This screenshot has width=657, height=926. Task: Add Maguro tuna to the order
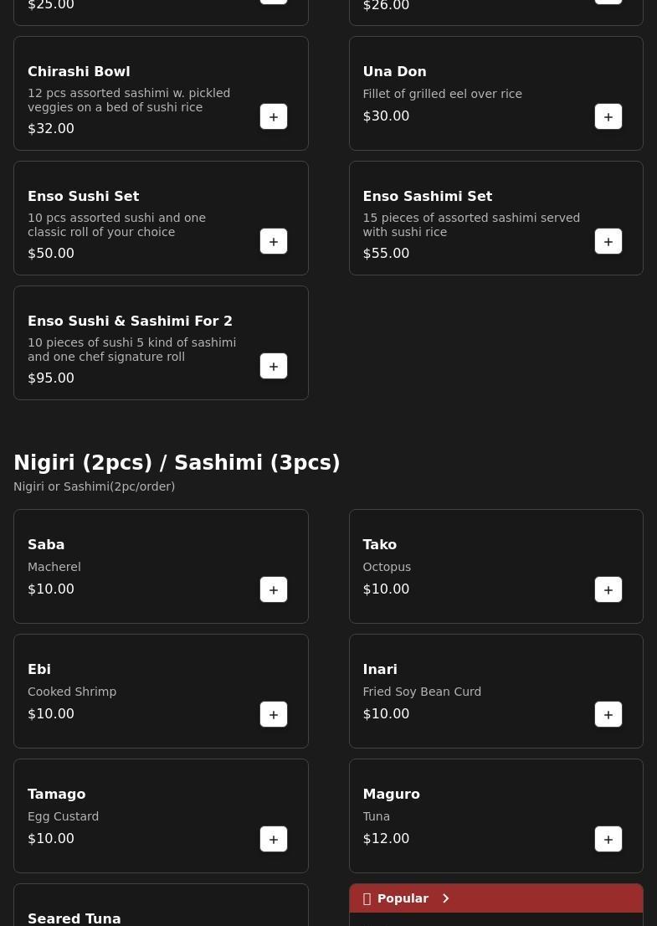tap(608, 839)
